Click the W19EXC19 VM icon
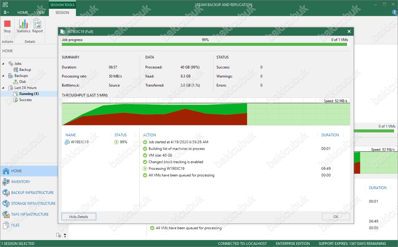The image size is (398, 247). [67, 142]
